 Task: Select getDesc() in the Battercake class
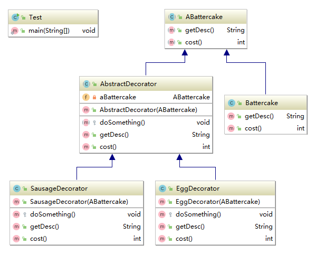(x=259, y=116)
